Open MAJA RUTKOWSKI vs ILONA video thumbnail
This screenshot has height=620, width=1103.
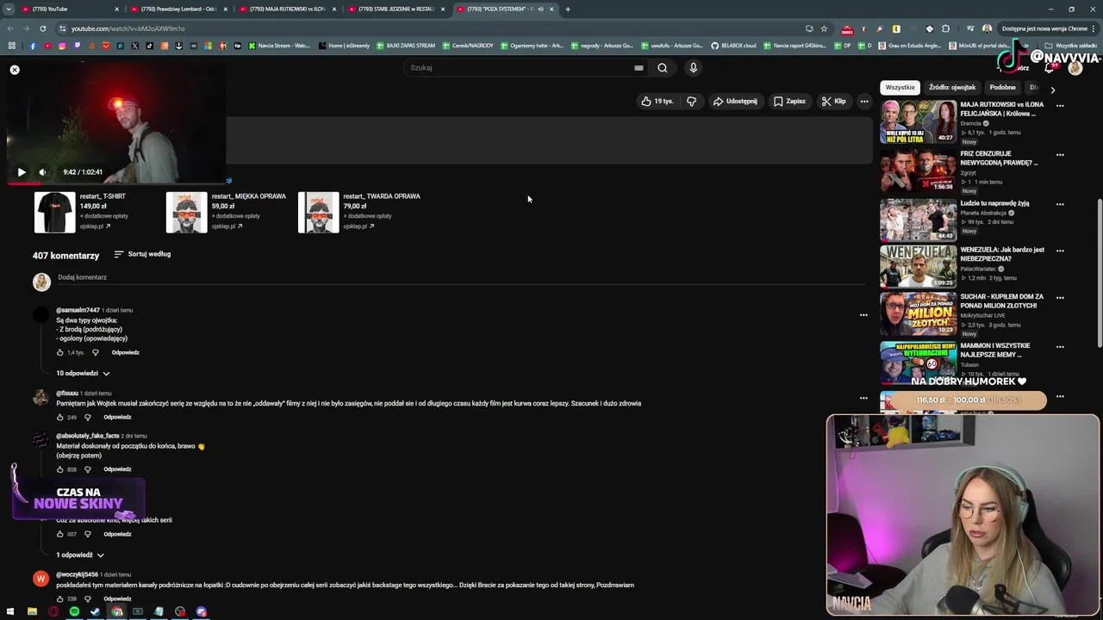pos(918,121)
